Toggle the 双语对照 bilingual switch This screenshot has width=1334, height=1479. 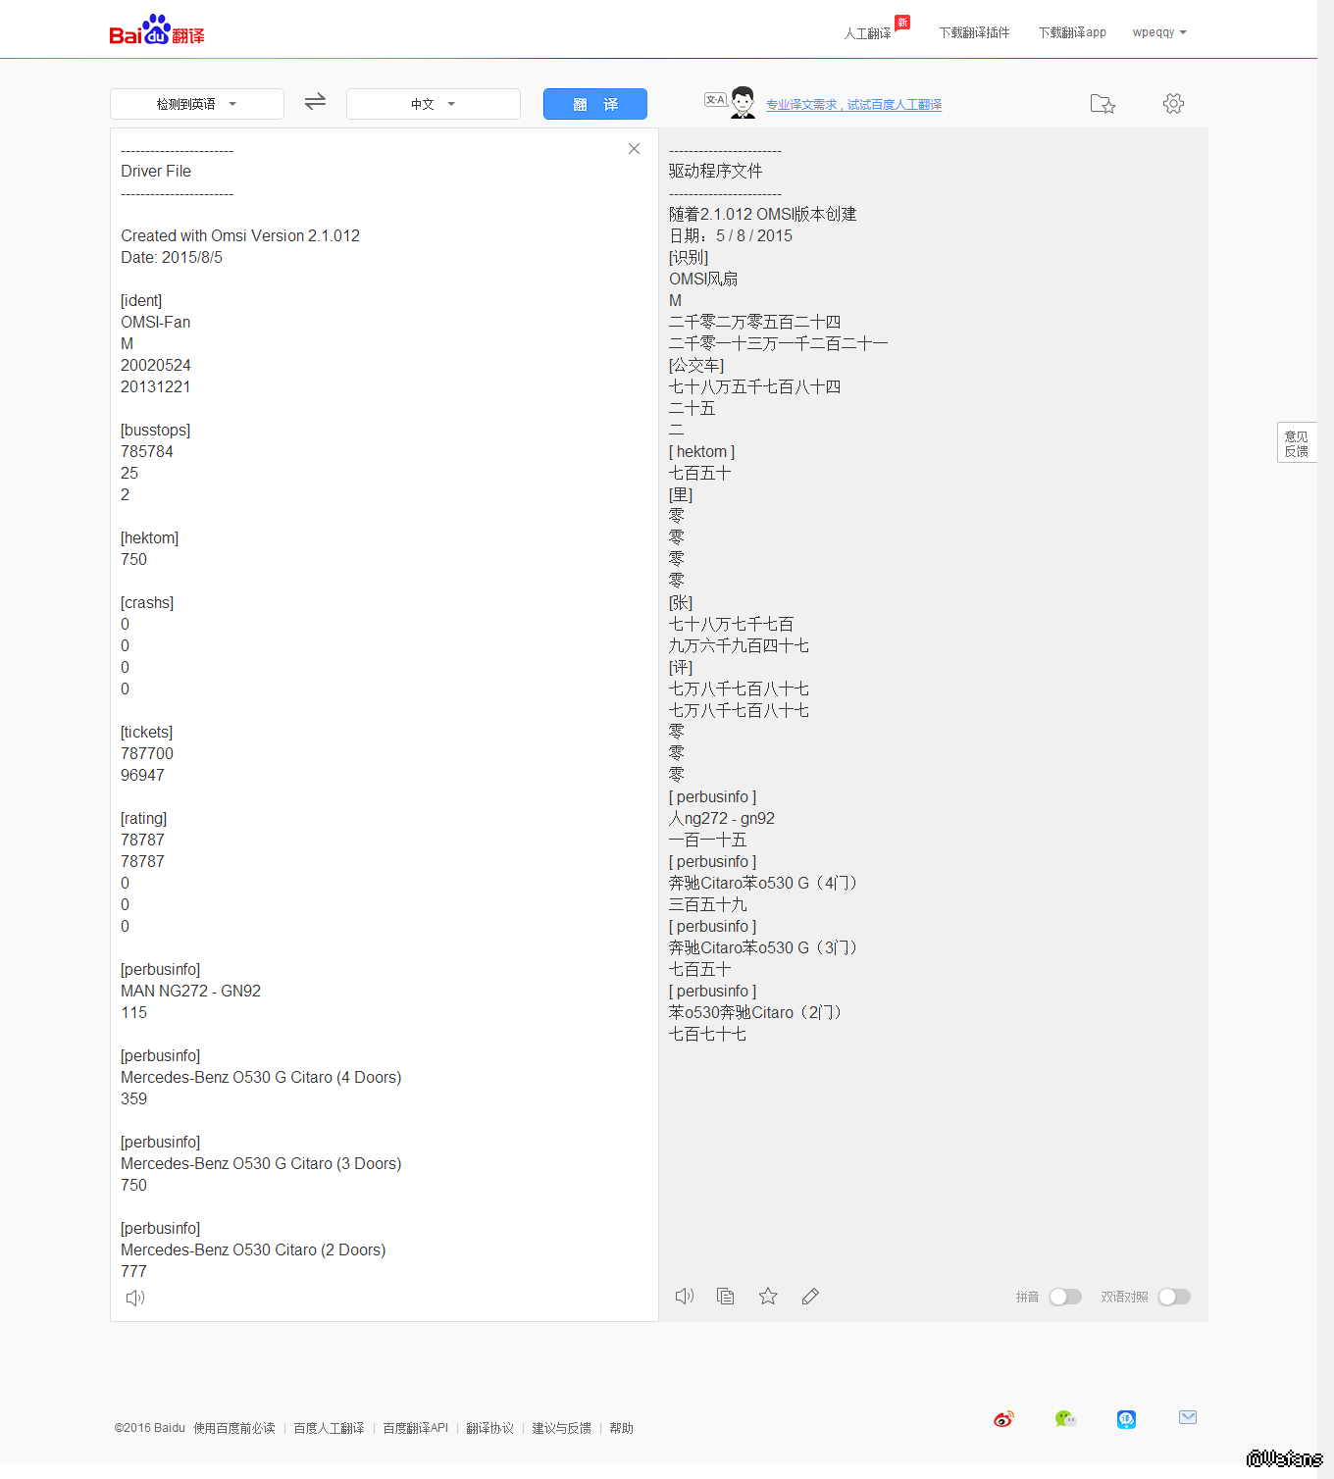[x=1174, y=1297]
